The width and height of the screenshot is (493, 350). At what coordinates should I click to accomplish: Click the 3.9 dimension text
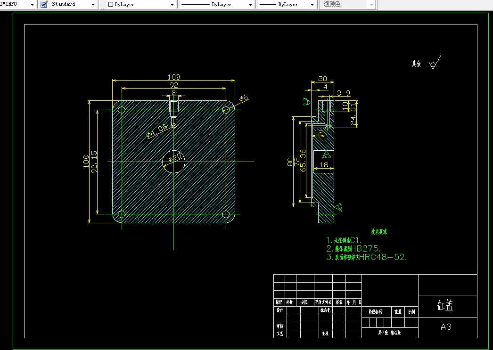(x=343, y=93)
